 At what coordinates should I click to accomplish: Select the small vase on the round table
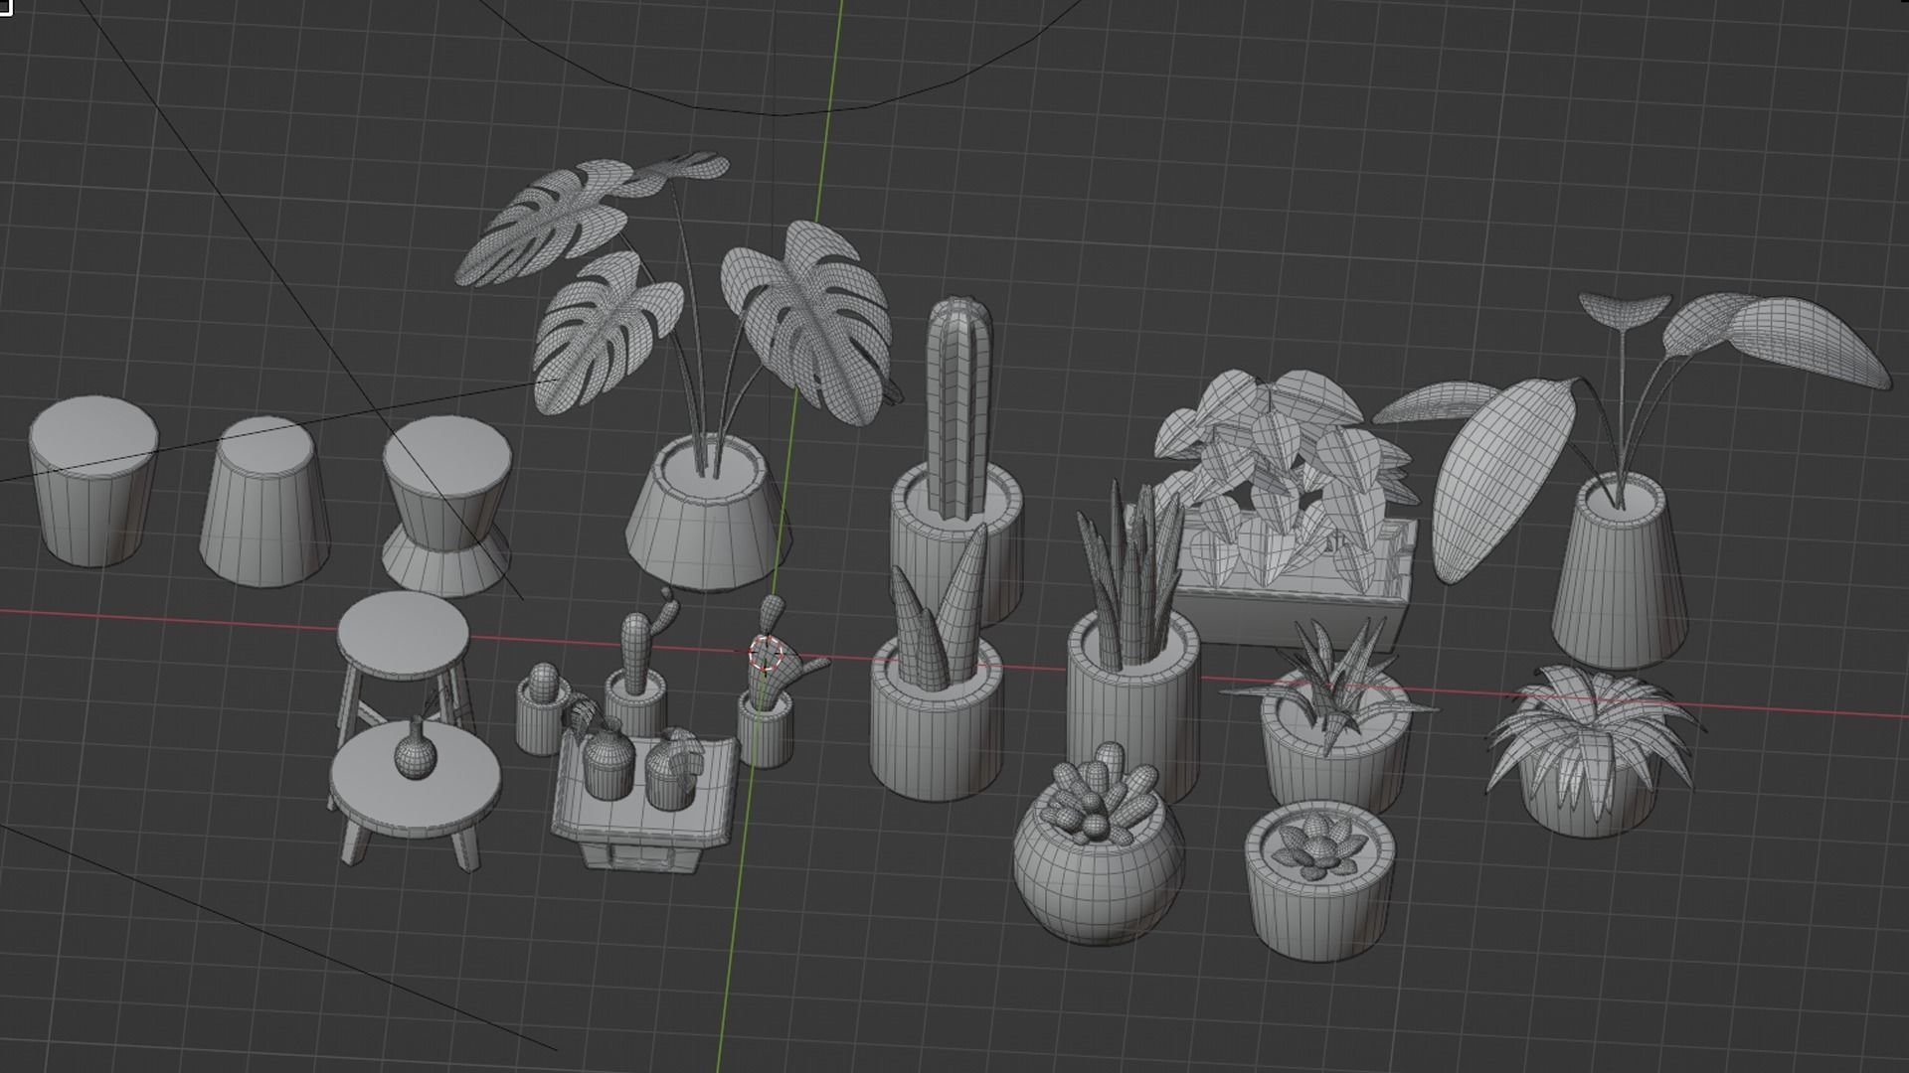[416, 756]
